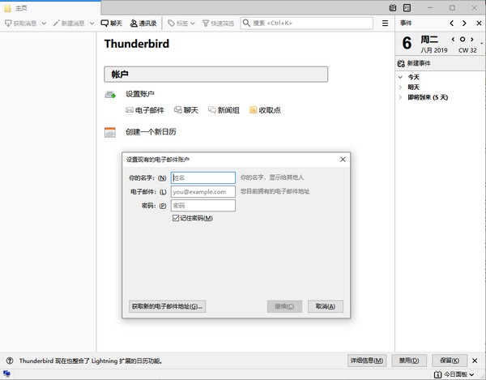Screen dimensions: 486x380
Task: Go to today using the circle button
Action: click(x=463, y=39)
